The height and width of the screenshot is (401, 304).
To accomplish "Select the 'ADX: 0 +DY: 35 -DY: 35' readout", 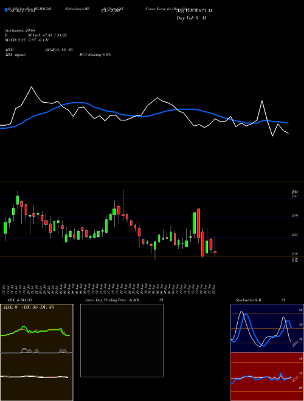I will pyautogui.click(x=28, y=307).
